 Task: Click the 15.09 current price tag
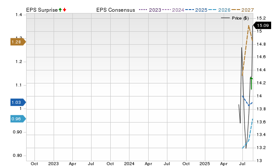coord(262,26)
